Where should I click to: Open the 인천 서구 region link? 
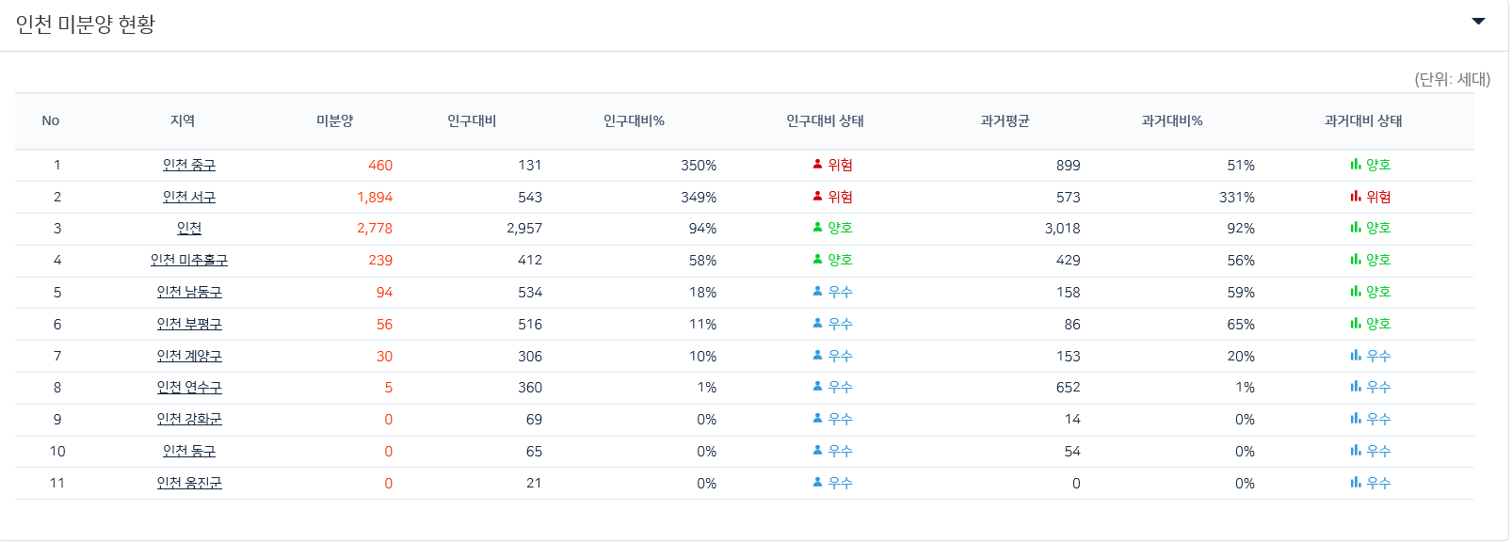pos(189,197)
